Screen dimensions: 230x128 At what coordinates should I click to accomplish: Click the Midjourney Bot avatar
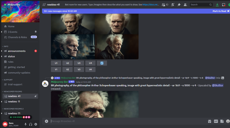click(x=45, y=84)
